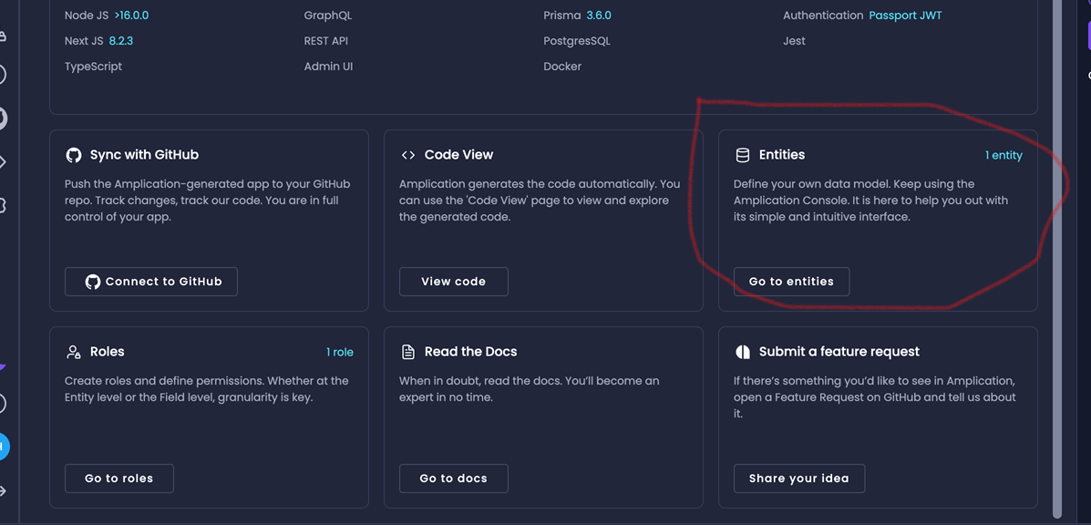Screen dimensions: 1091x525
Task: Click the Share your idea button
Action: pyautogui.click(x=798, y=478)
